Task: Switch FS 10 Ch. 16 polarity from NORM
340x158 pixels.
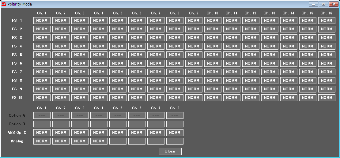Action: coord(327,98)
